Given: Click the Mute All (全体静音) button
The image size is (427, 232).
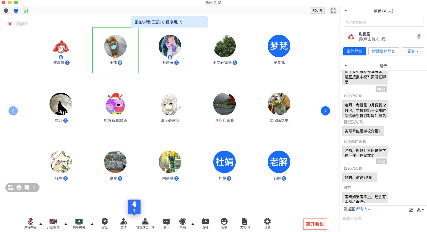Looking at the screenshot, I should [x=354, y=51].
